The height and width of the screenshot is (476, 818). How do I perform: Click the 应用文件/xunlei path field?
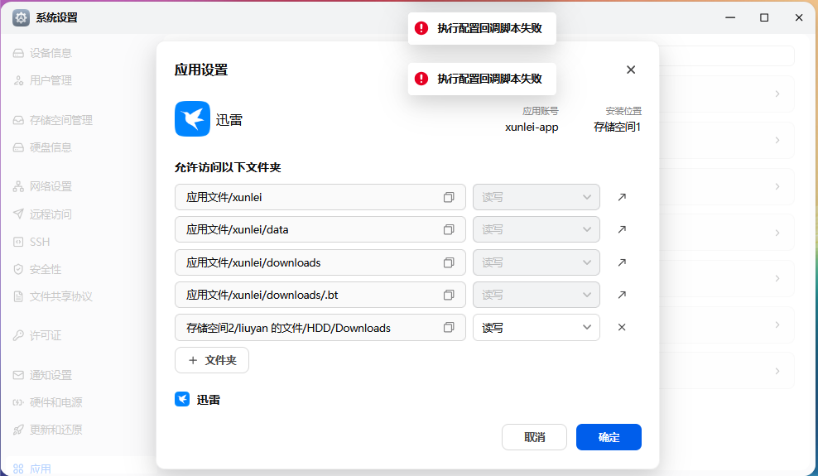pos(320,197)
